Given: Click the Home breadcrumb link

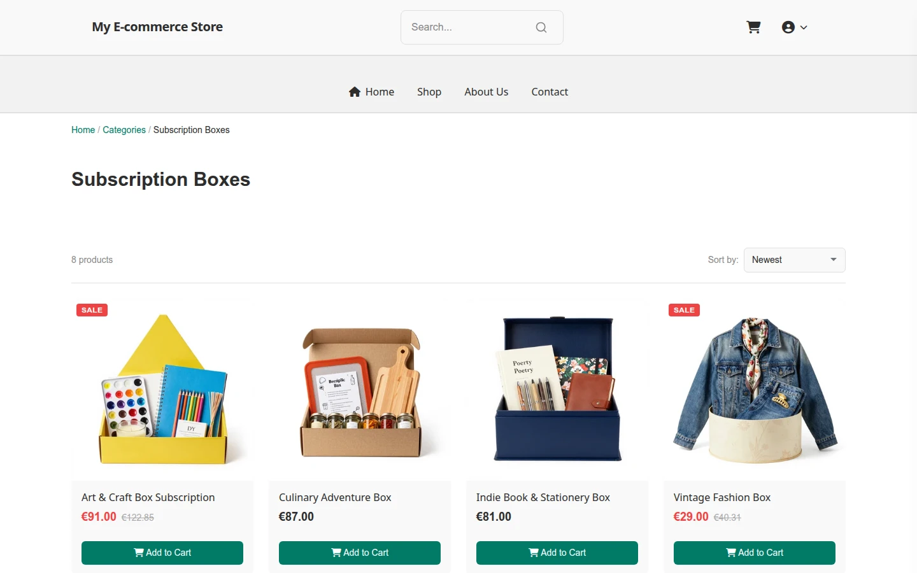Looking at the screenshot, I should [83, 130].
